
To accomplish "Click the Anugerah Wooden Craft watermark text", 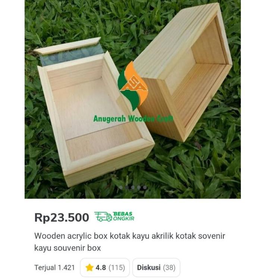I will pyautogui.click(x=133, y=119).
